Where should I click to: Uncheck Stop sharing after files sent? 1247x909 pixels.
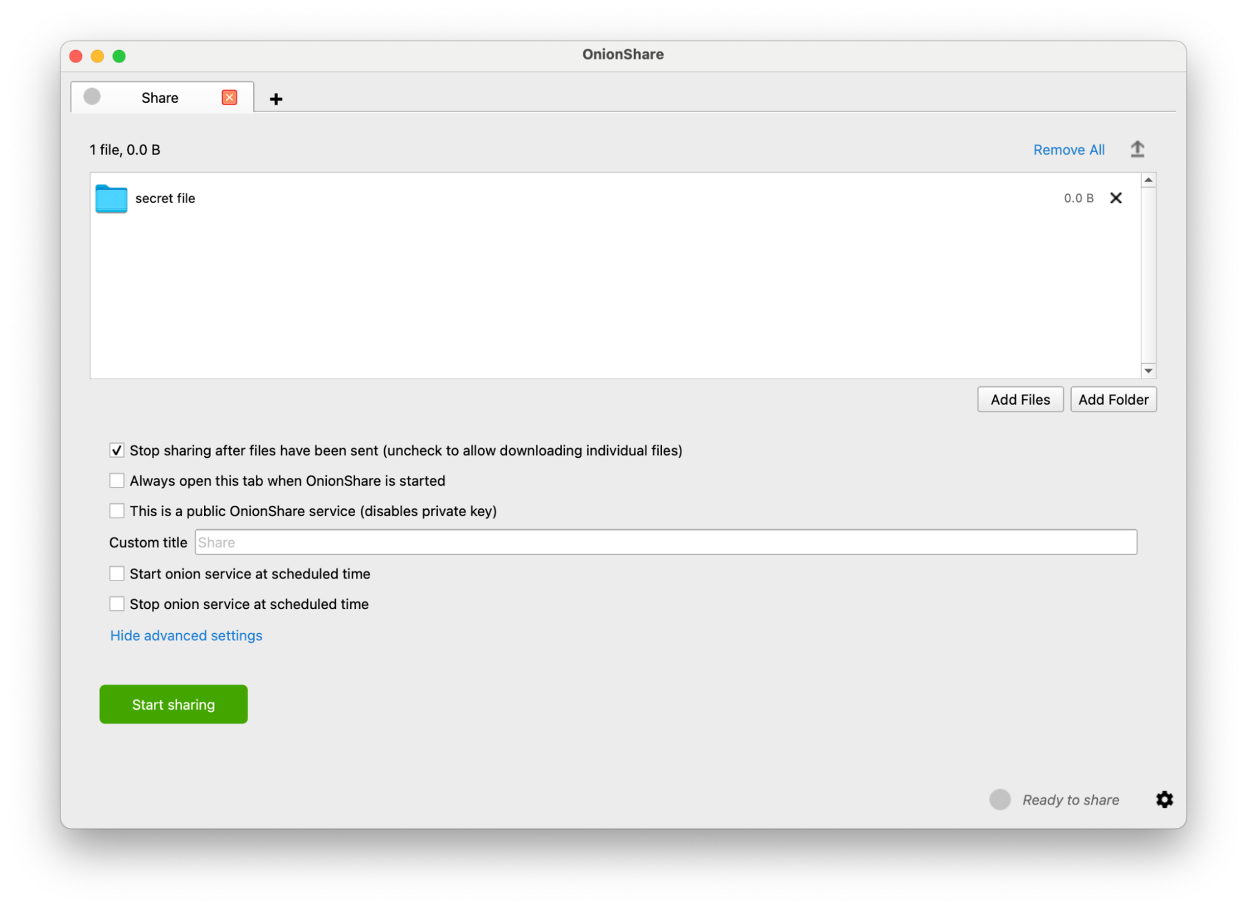click(x=117, y=451)
